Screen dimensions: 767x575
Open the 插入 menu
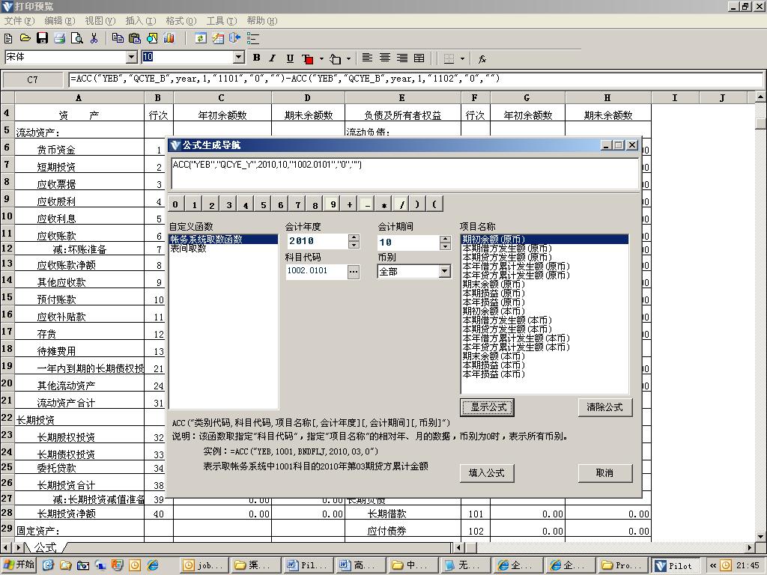coord(140,21)
